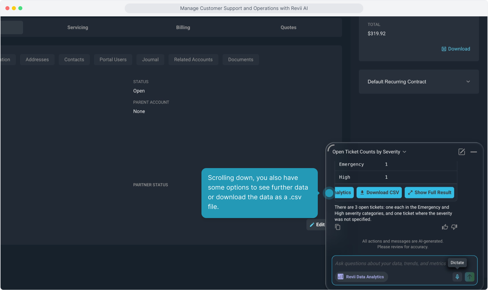The height and width of the screenshot is (290, 488).
Task: Go to the Quotes tab
Action: pos(288,27)
